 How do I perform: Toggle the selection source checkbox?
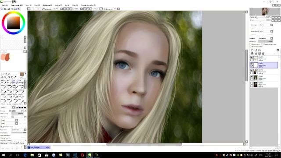point(251,47)
